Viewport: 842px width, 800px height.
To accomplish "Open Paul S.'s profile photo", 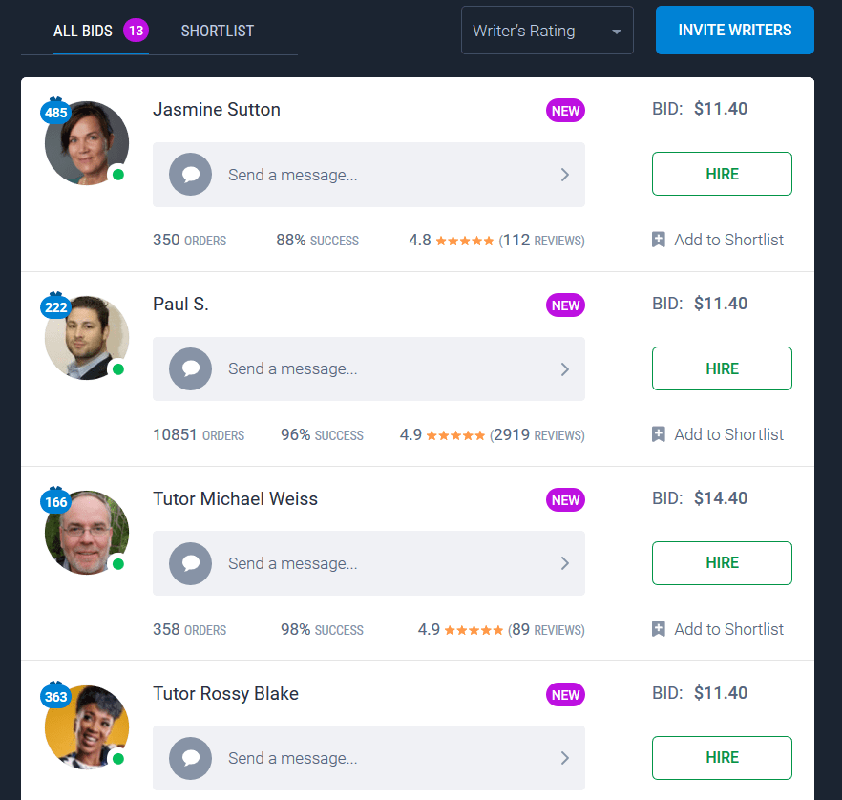I will point(86,338).
